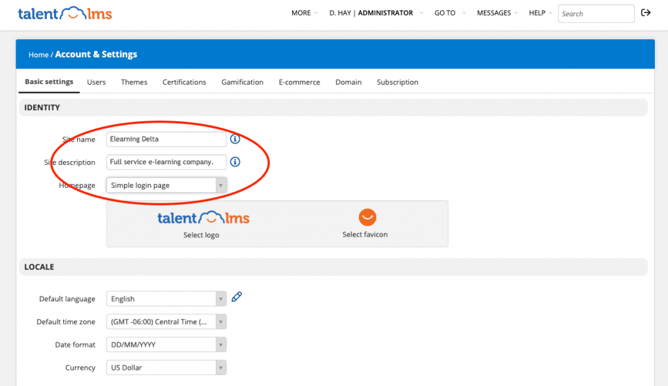Click the info icon beside Site name
Image resolution: width=668 pixels, height=386 pixels.
click(235, 139)
